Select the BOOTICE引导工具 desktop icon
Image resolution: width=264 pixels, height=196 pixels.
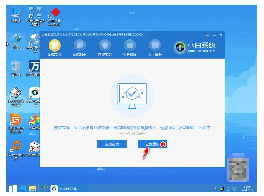coord(16,97)
